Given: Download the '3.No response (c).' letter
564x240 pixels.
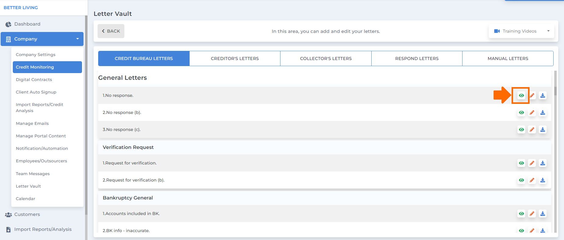Looking at the screenshot, I should click(543, 129).
